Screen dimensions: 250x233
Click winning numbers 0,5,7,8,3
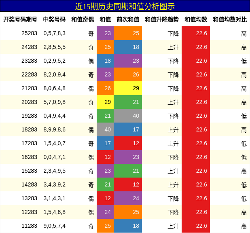tap(54, 33)
